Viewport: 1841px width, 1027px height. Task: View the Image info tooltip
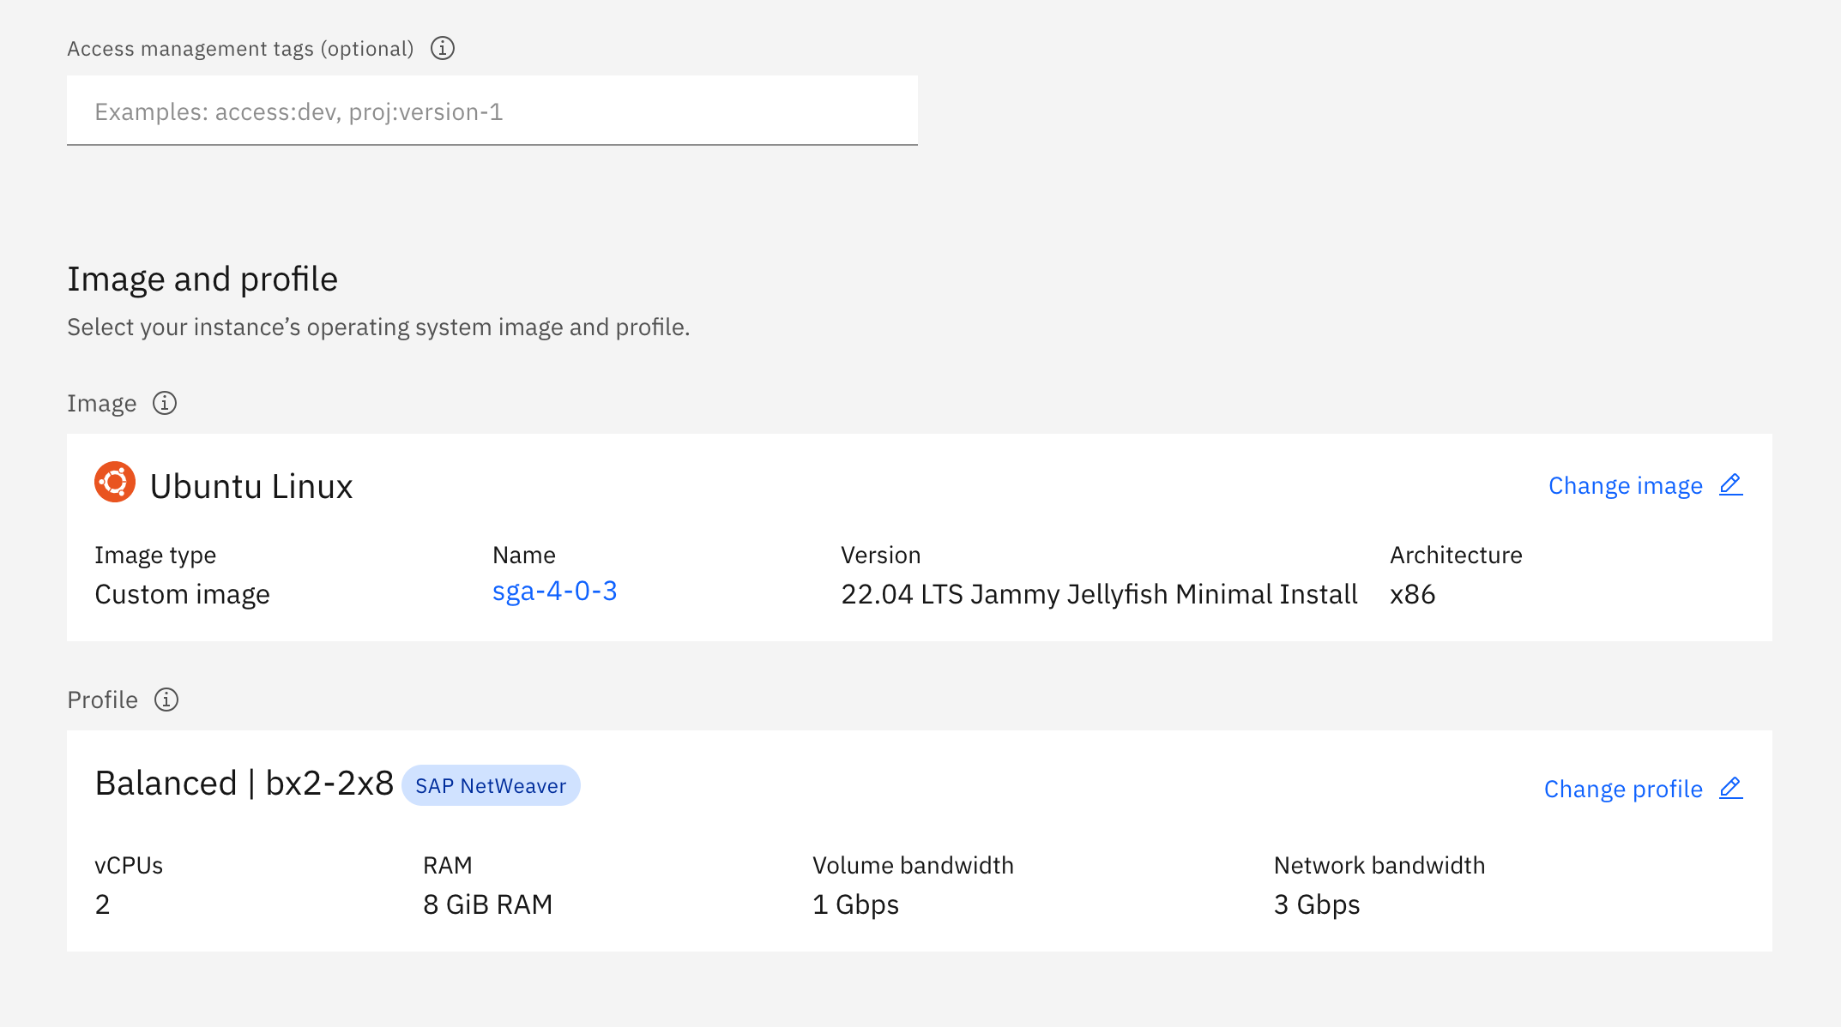[166, 403]
